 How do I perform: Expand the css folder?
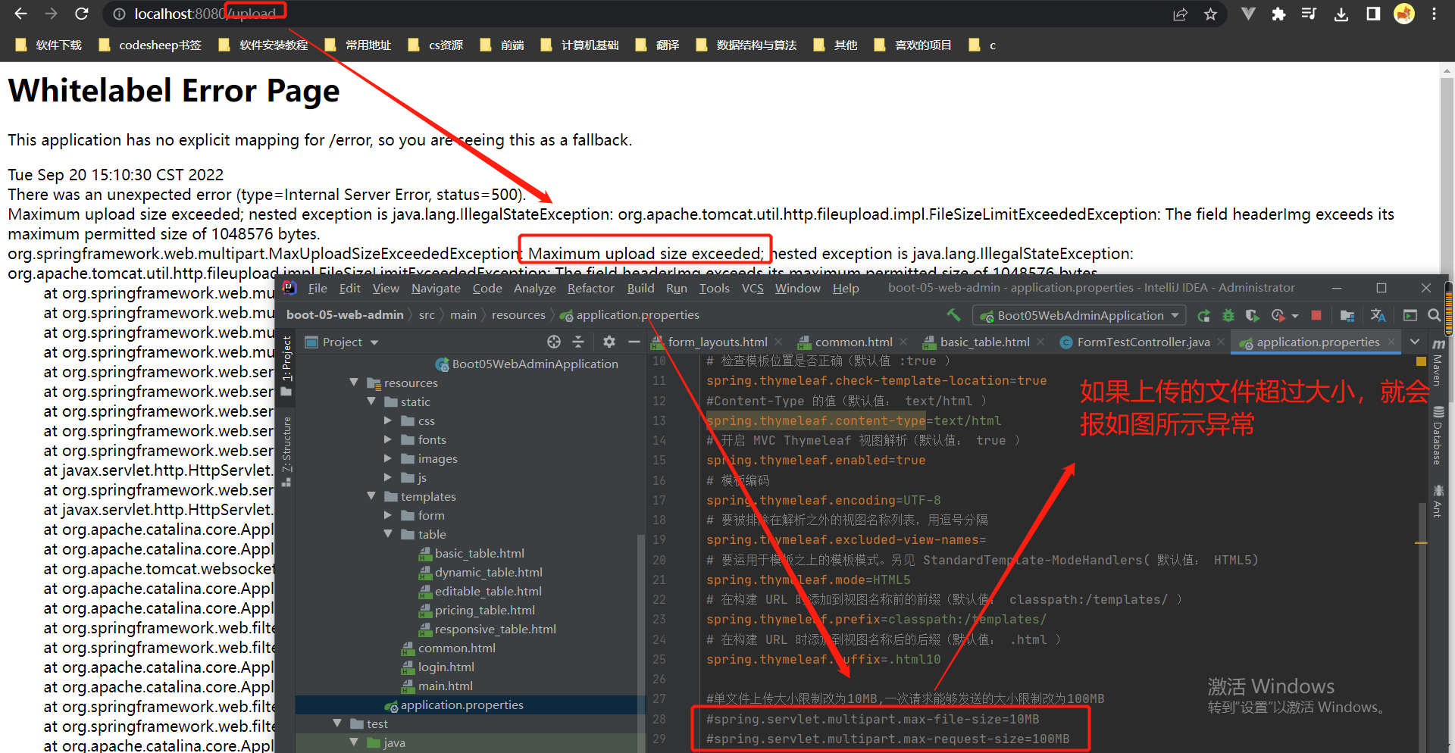[x=388, y=420]
